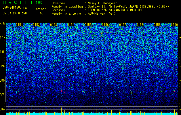
Task: Click observer name Masayuki Kobayashi
Action: coord(103,3)
